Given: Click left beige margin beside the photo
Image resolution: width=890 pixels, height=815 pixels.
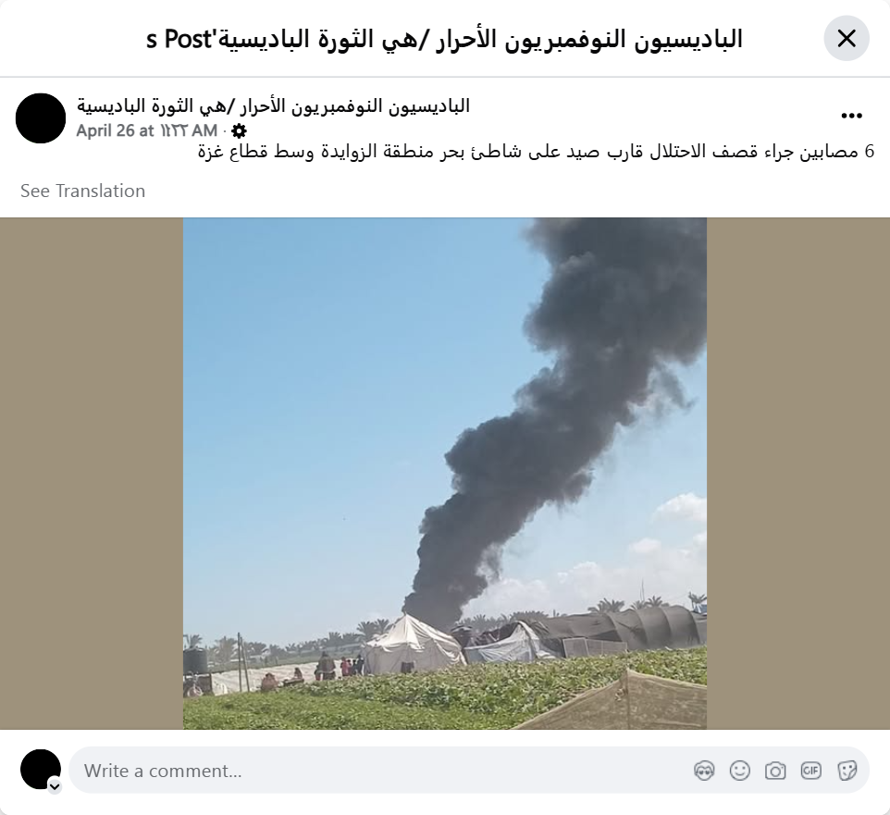Looking at the screenshot, I should [x=92, y=474].
